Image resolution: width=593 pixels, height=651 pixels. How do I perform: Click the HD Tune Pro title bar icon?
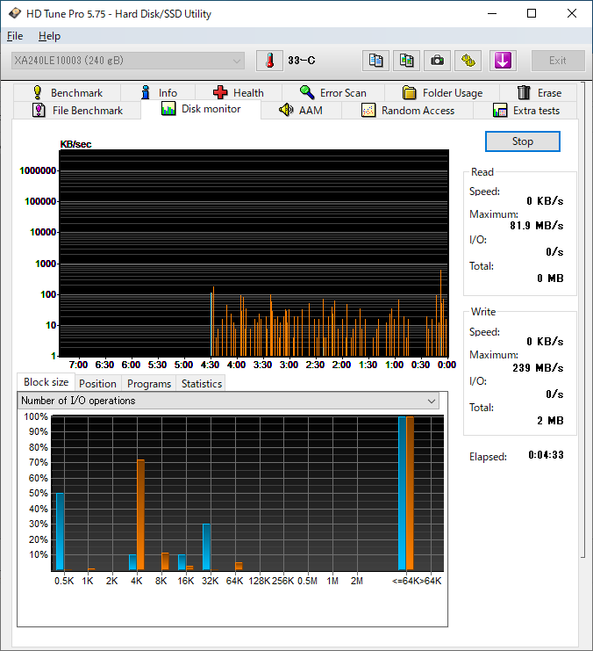(15, 13)
